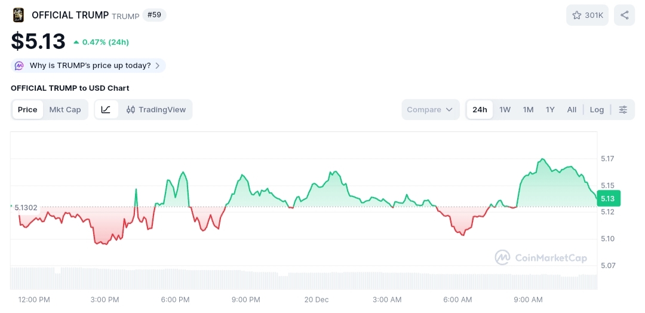Click the chevron beside the price question
The height and width of the screenshot is (313, 645).
tap(158, 65)
